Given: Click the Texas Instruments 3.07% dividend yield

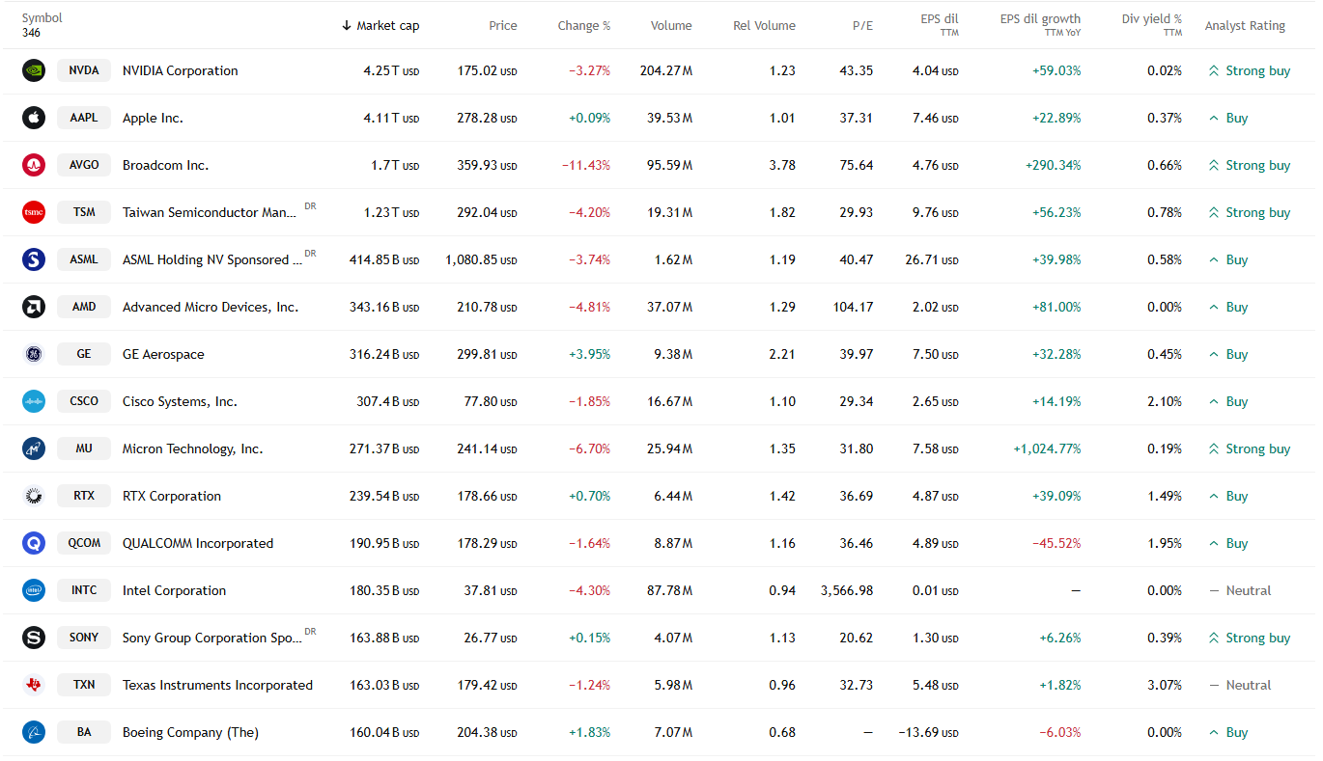Looking at the screenshot, I should tap(1165, 685).
